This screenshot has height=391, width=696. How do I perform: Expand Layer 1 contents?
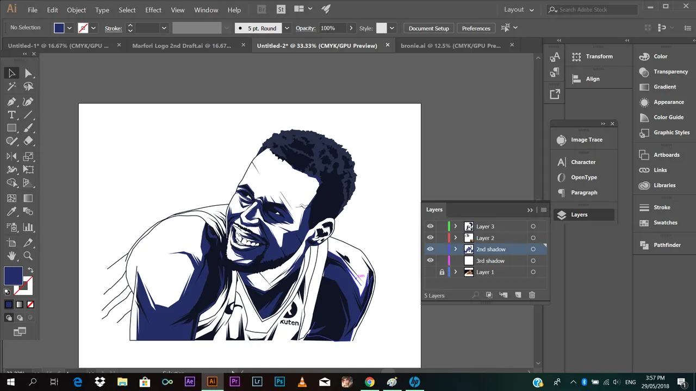point(456,272)
